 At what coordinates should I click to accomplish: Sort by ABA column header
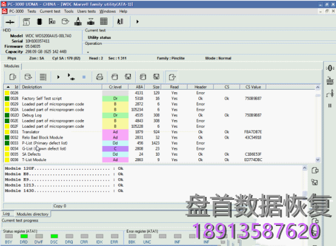(x=137, y=87)
